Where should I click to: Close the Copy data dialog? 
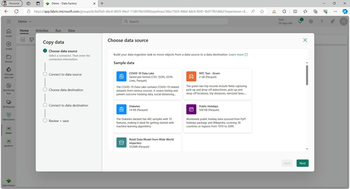pos(305,40)
